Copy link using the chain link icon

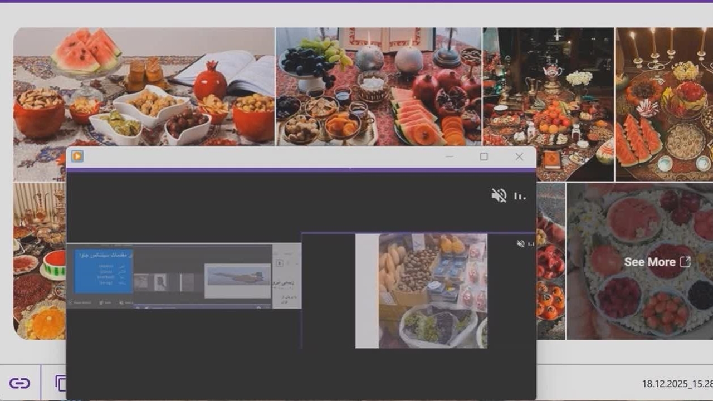click(19, 383)
